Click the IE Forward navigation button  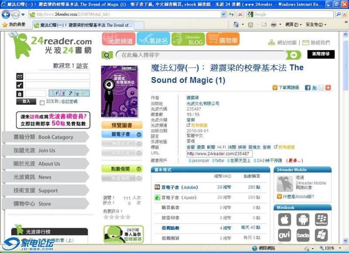click(16, 14)
